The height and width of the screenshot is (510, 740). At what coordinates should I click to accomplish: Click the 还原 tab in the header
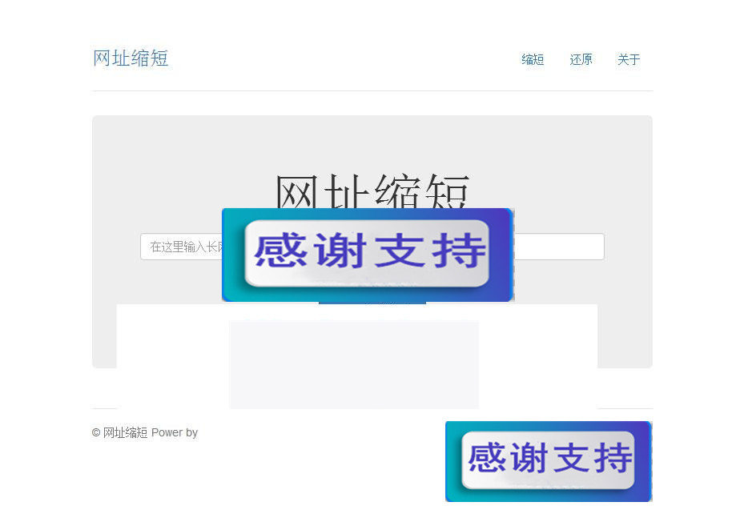(x=581, y=59)
